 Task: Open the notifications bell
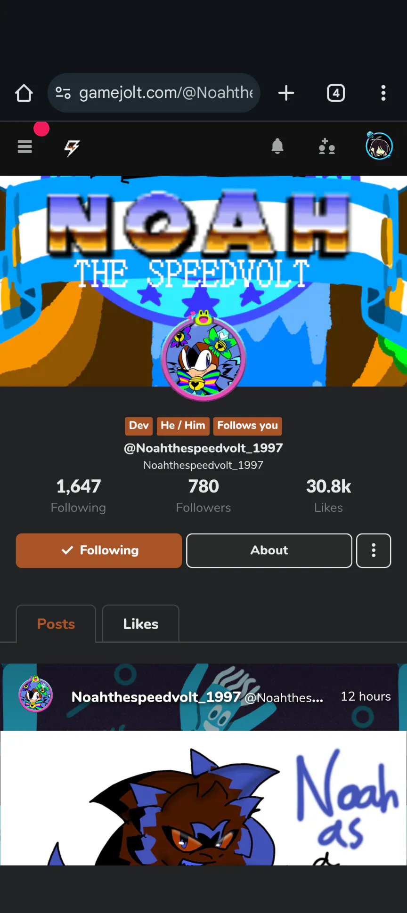coord(277,147)
